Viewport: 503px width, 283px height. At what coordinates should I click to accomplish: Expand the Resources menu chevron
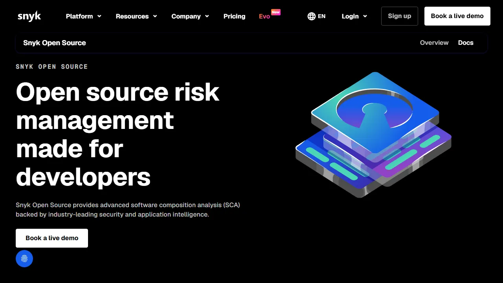(155, 16)
